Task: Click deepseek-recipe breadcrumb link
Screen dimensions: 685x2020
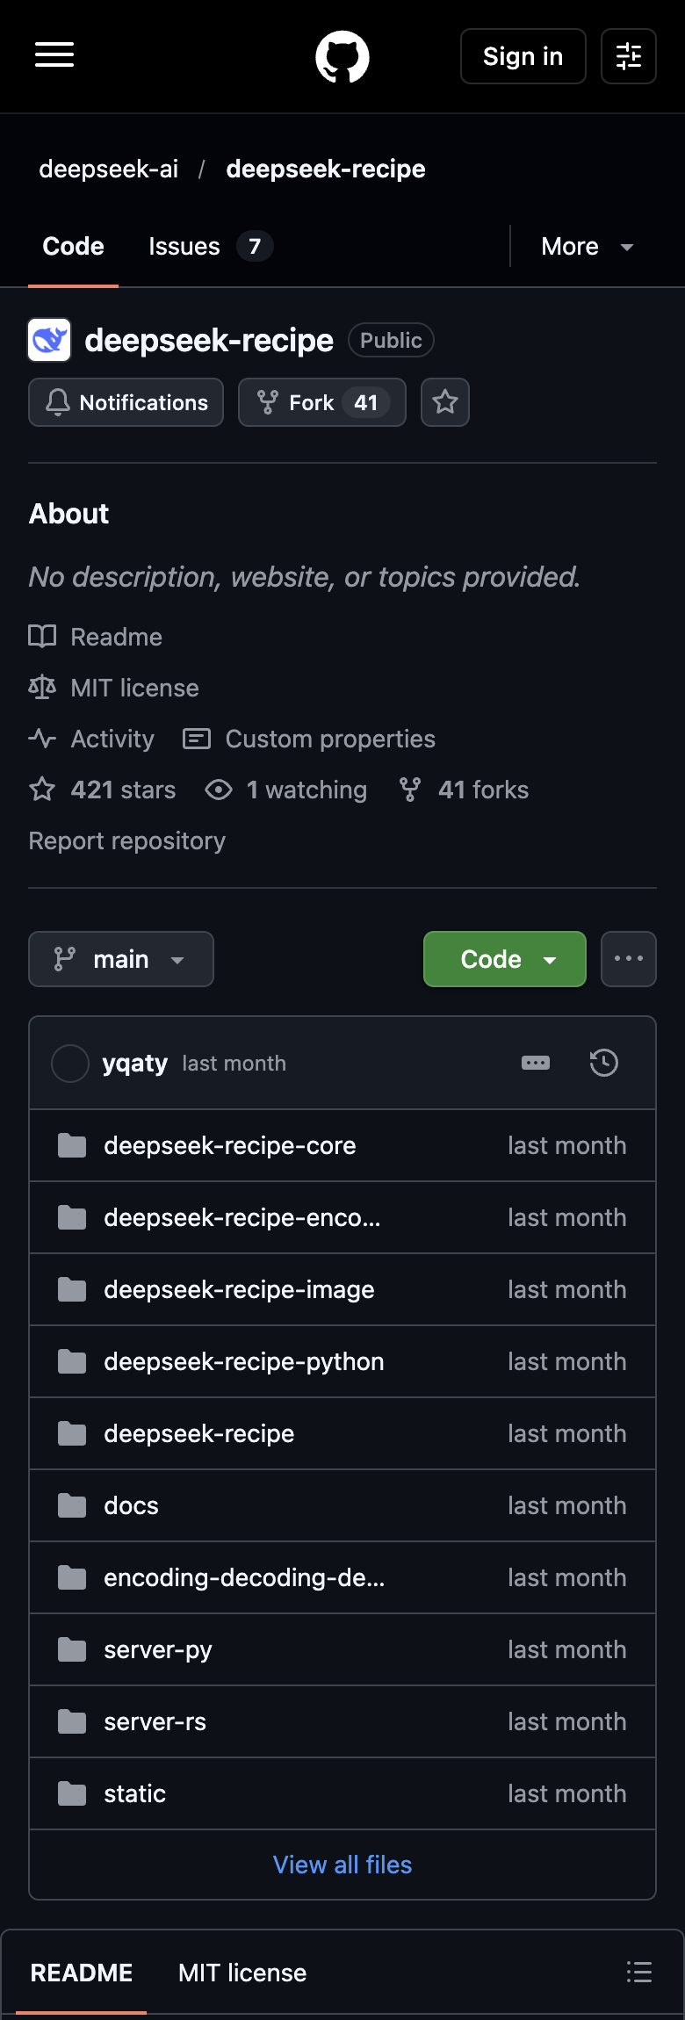Action: [x=326, y=169]
